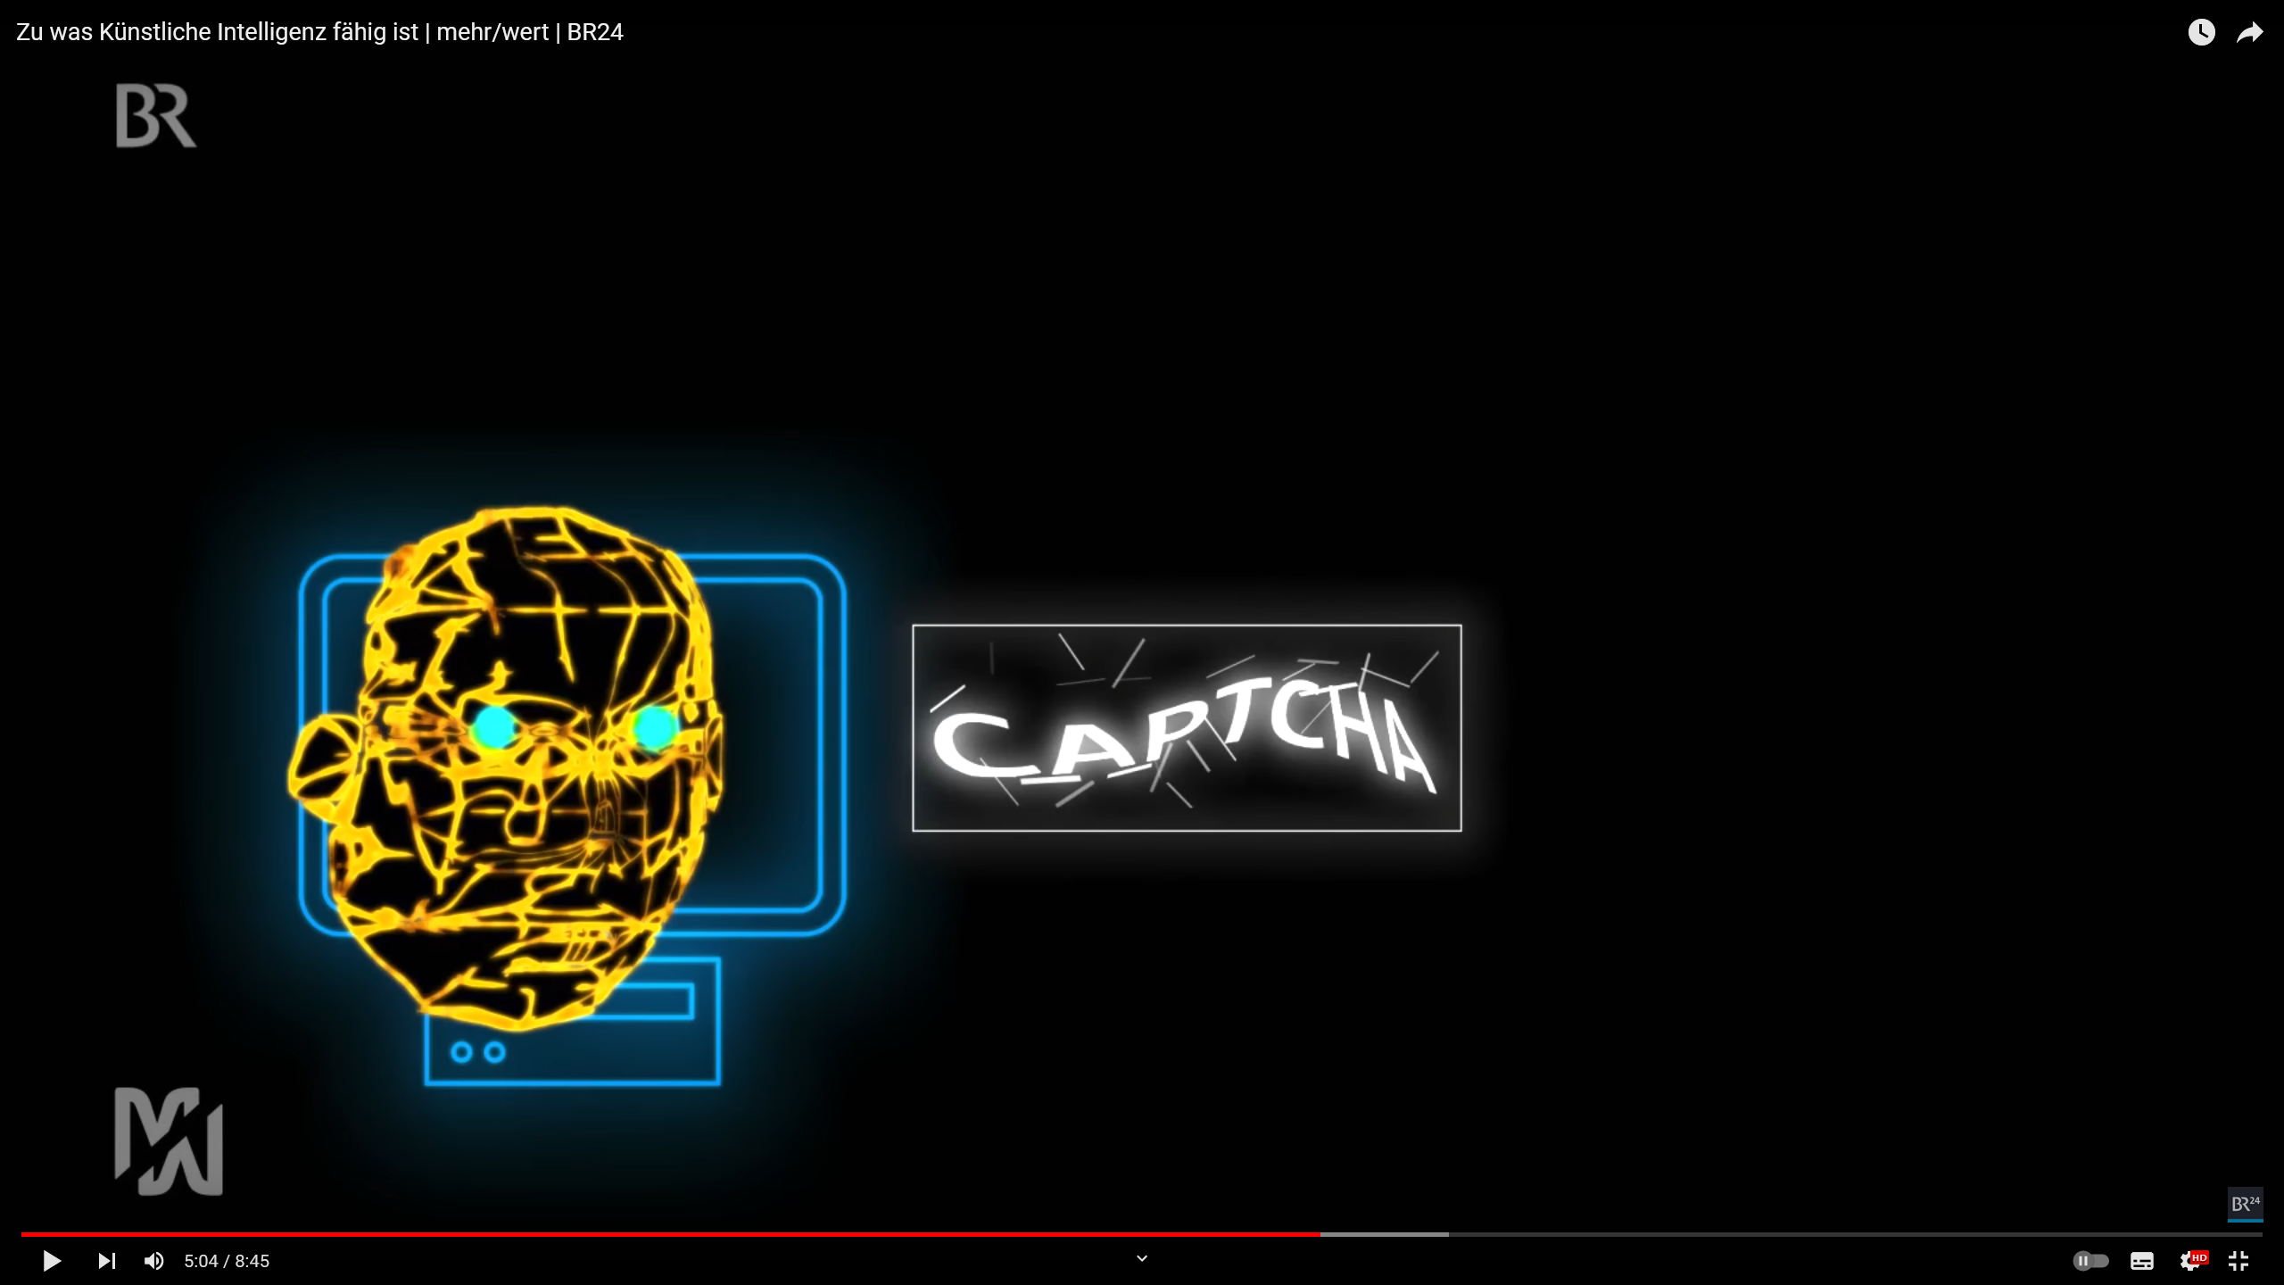Image resolution: width=2284 pixels, height=1285 pixels.
Task: Mute the volume speaker icon
Action: coord(153,1261)
